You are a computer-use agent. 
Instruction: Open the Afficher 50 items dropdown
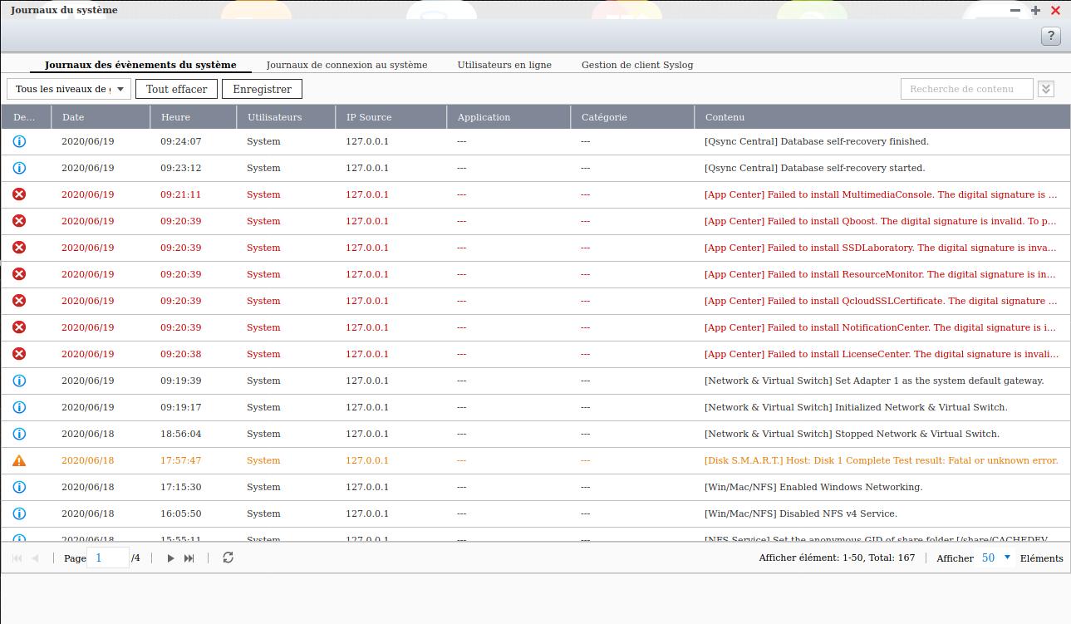[x=995, y=558]
